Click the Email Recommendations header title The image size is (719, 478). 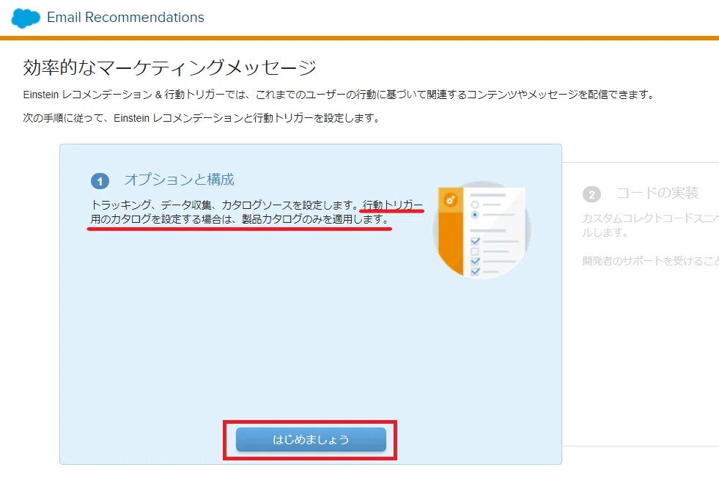[x=125, y=18]
